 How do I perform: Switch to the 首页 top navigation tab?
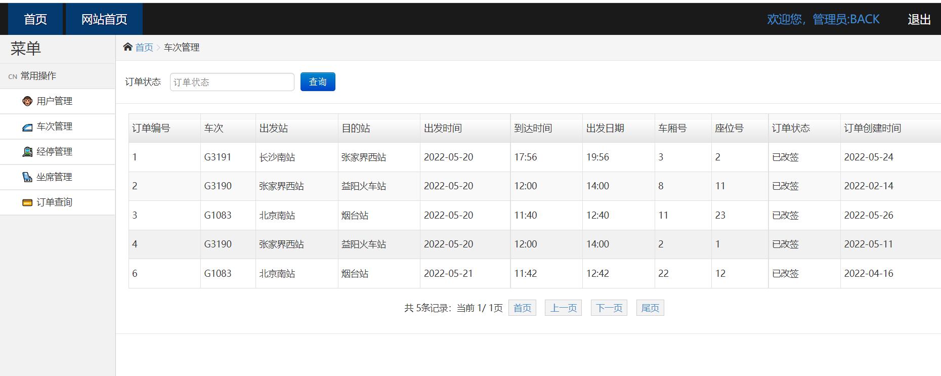pos(35,19)
